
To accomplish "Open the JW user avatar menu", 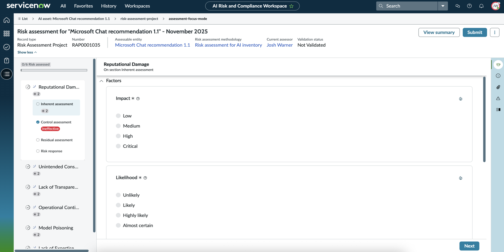I will (495, 6).
